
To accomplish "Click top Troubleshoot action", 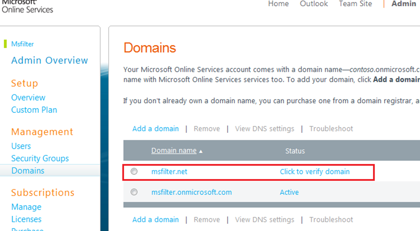I will (x=331, y=129).
